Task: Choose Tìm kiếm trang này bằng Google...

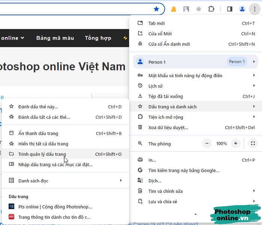Action: [195, 170]
